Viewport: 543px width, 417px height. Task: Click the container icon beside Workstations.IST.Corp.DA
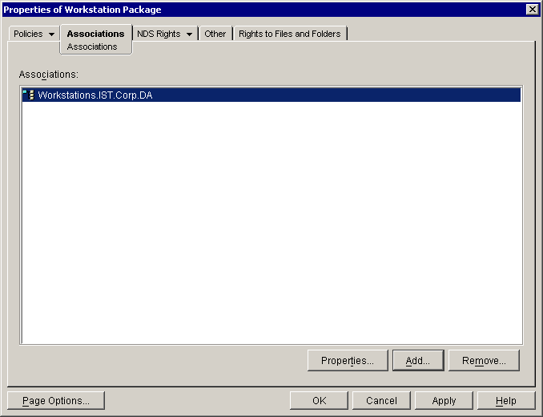point(29,95)
